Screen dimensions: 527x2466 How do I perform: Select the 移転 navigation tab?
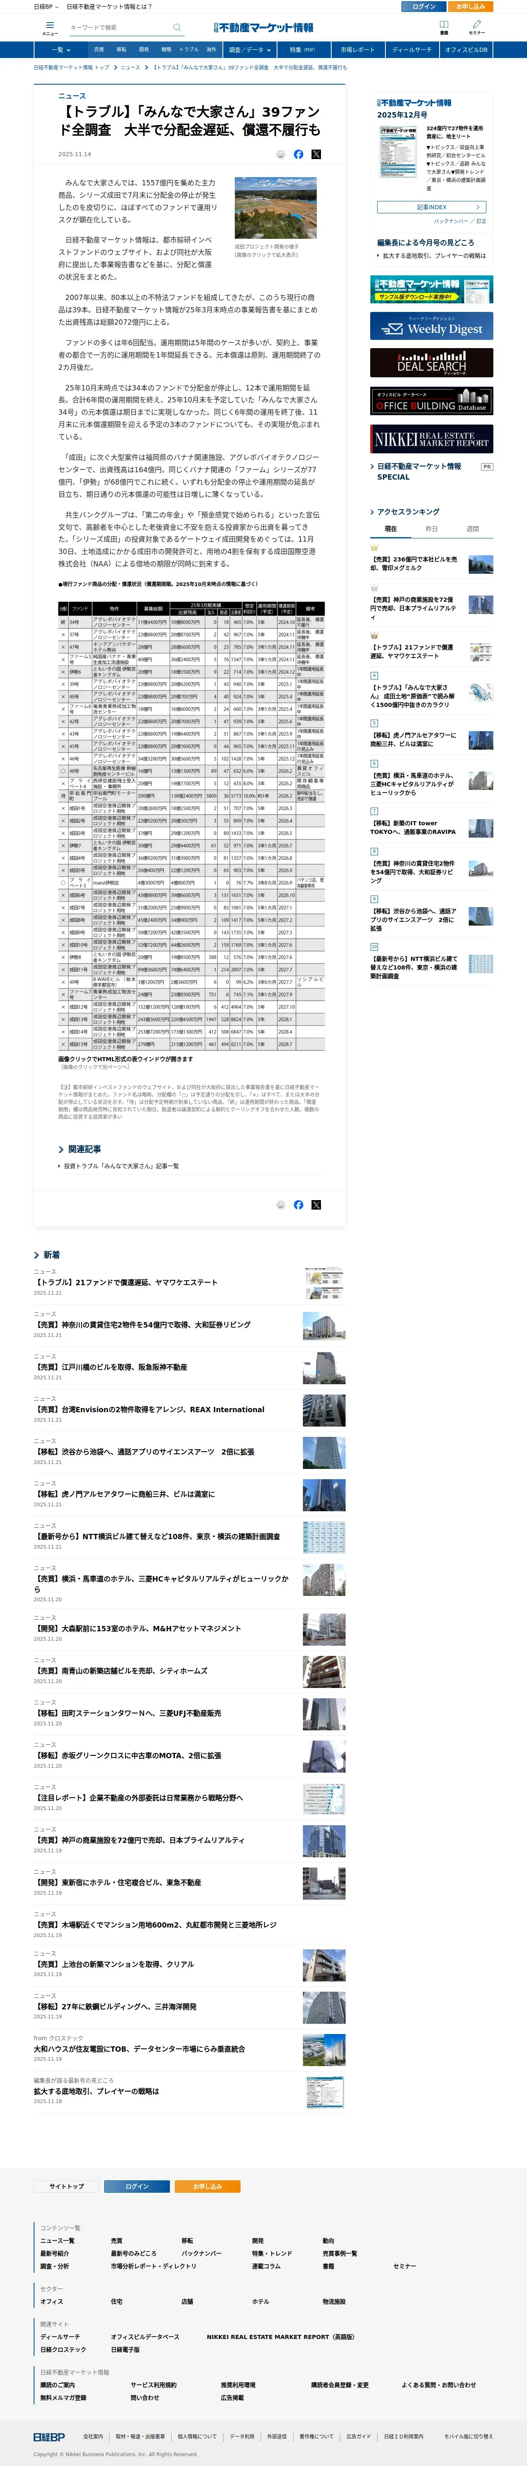click(121, 50)
